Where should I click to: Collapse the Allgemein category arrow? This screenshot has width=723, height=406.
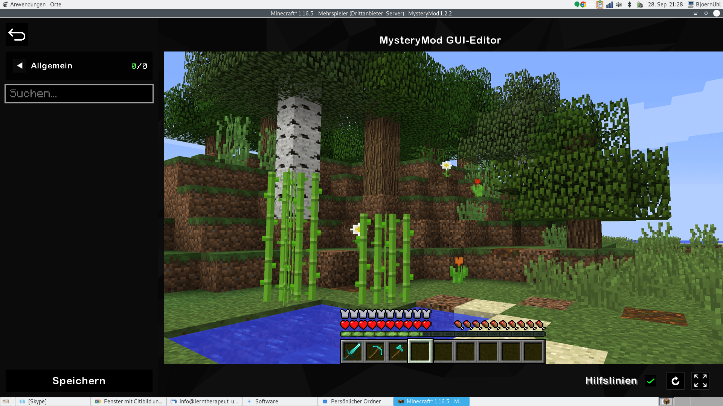[20, 66]
